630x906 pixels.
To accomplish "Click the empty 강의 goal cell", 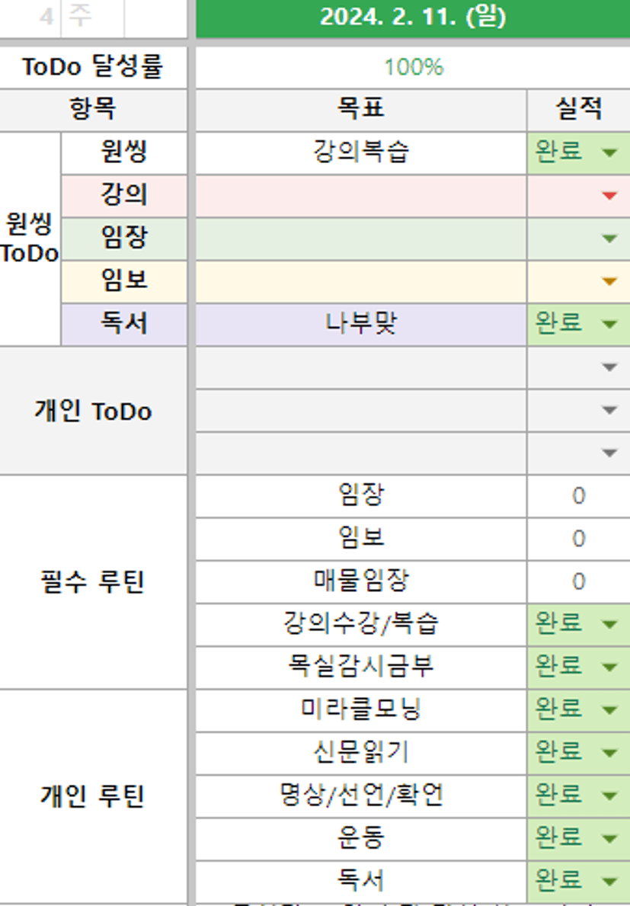I will click(x=360, y=196).
